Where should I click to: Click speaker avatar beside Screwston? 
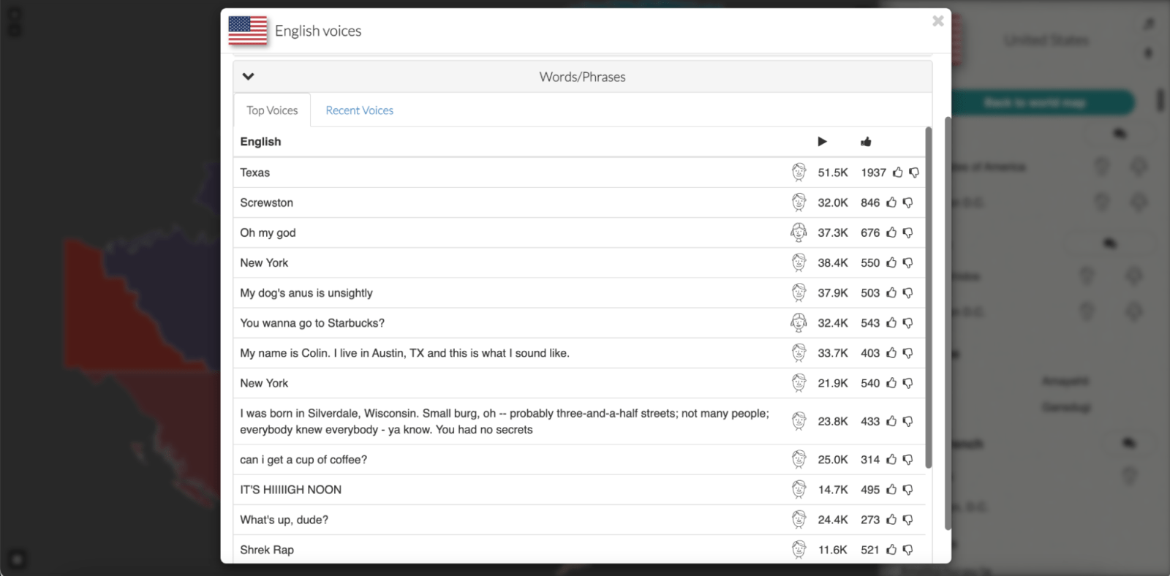pyautogui.click(x=799, y=202)
